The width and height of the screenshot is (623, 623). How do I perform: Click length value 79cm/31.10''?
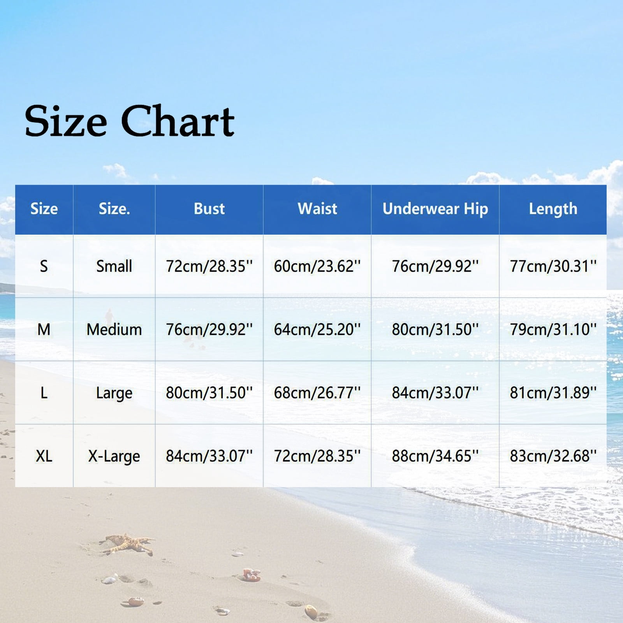click(x=553, y=330)
